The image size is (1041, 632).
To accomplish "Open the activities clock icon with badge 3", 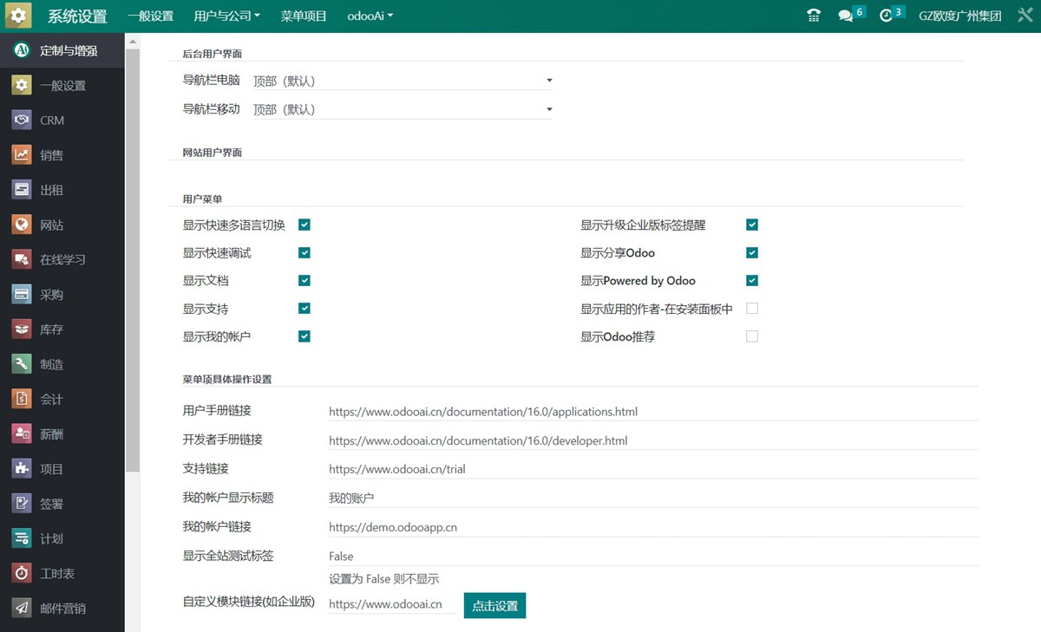I will [886, 16].
